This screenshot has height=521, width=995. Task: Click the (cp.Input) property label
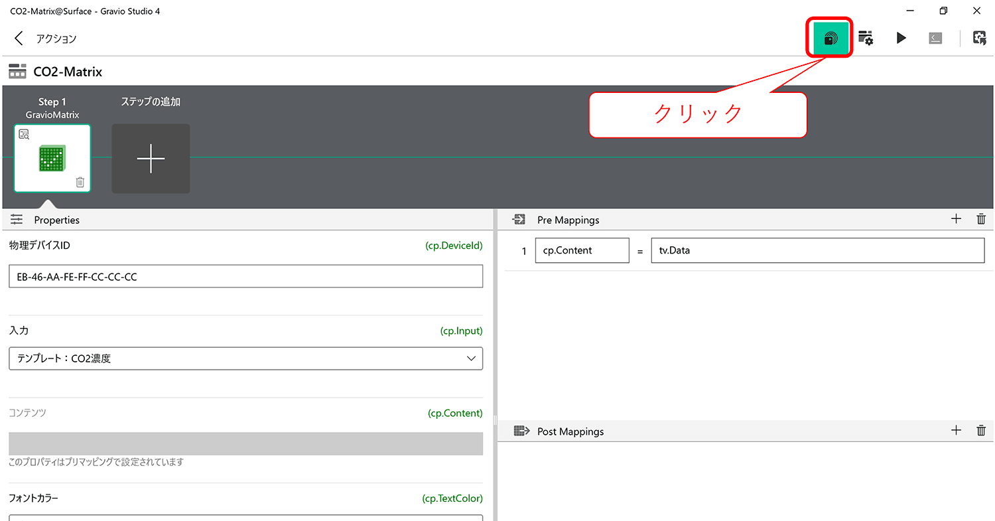pyautogui.click(x=461, y=331)
